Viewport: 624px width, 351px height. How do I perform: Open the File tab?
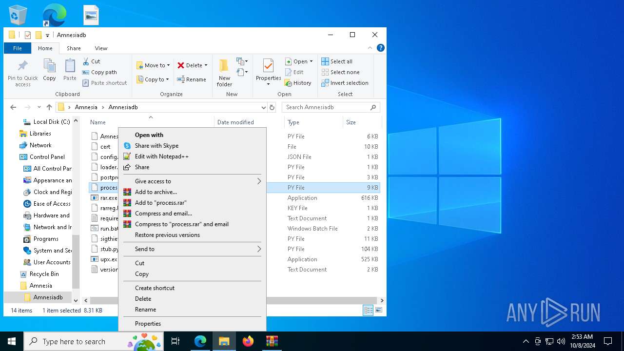(x=18, y=48)
